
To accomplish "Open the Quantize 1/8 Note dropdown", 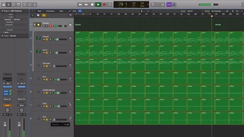I will coord(21,19).
